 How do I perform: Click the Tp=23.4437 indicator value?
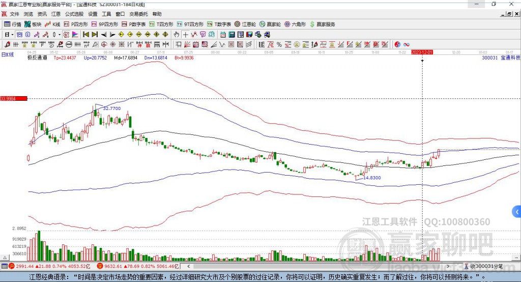[x=65, y=58]
